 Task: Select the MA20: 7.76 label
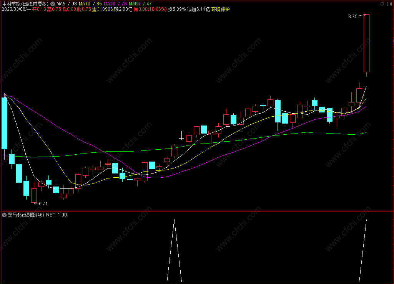click(115, 4)
